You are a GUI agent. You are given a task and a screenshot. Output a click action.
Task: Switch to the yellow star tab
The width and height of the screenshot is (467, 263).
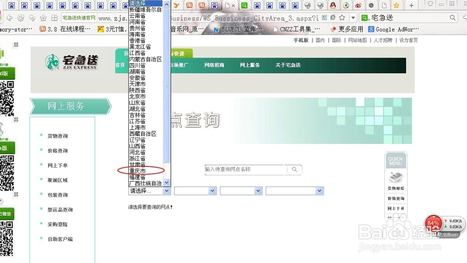coord(396,5)
